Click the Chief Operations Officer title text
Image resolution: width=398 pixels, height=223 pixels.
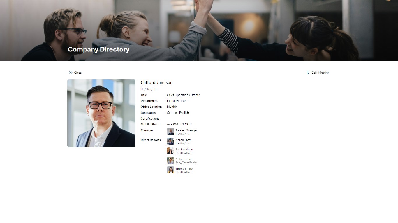(x=183, y=95)
